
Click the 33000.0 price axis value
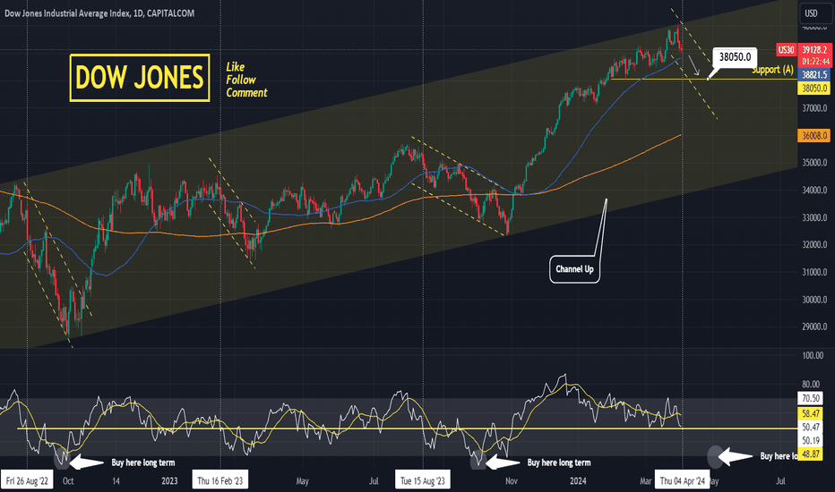(814, 217)
